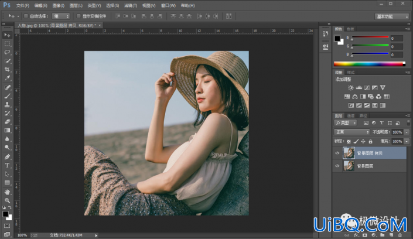Open the 文件(F) menu
The image size is (413, 239).
click(23, 5)
